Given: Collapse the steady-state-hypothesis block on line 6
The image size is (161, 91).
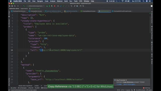Looking at the screenshot, I should pyautogui.click(x=18, y=21).
